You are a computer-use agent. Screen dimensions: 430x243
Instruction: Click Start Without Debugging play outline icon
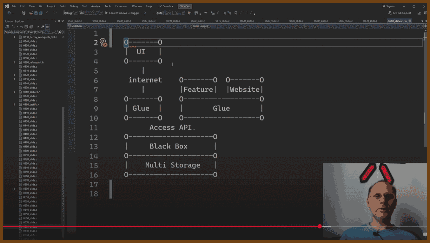145,13
